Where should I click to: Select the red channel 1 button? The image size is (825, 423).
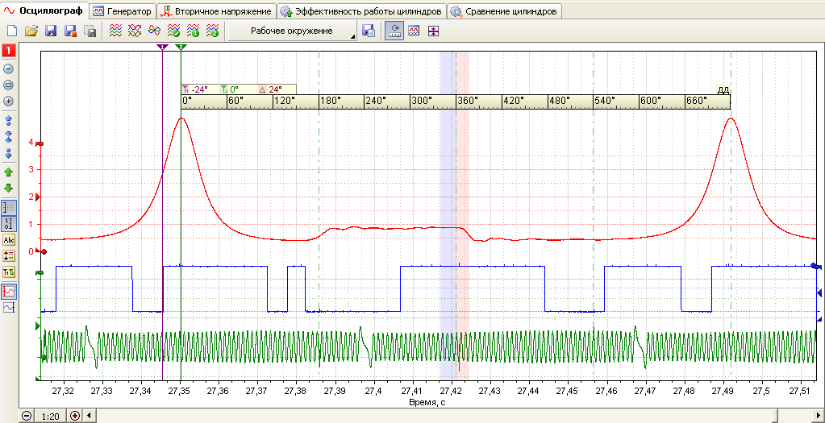click(x=9, y=51)
